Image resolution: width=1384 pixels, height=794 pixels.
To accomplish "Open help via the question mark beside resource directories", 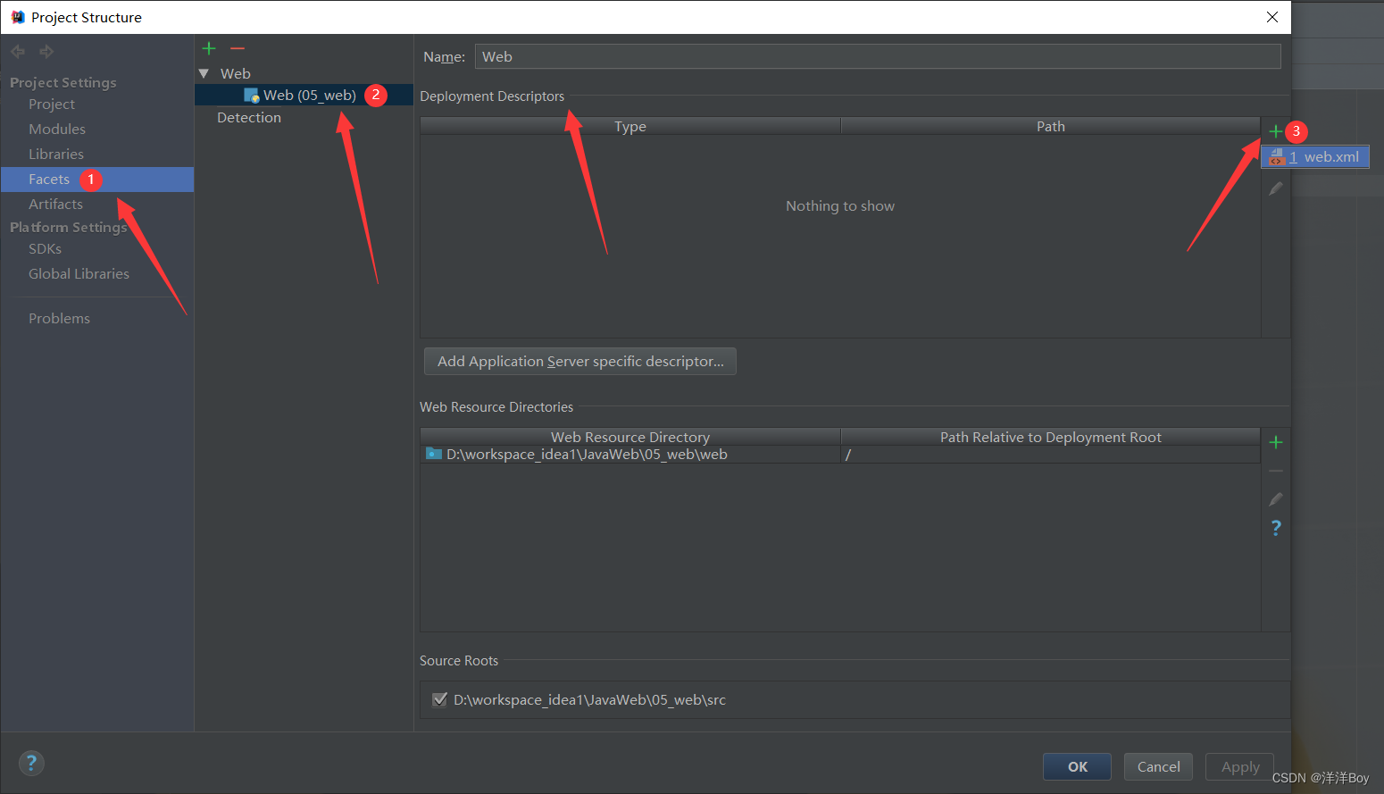I will coord(1275,527).
